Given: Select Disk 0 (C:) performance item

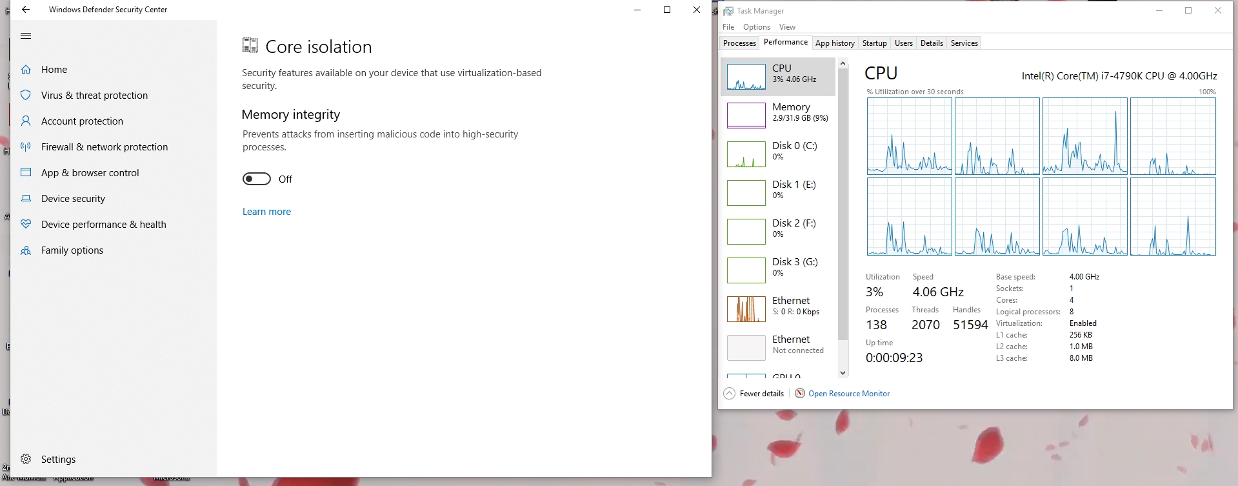Looking at the screenshot, I should pos(778,154).
